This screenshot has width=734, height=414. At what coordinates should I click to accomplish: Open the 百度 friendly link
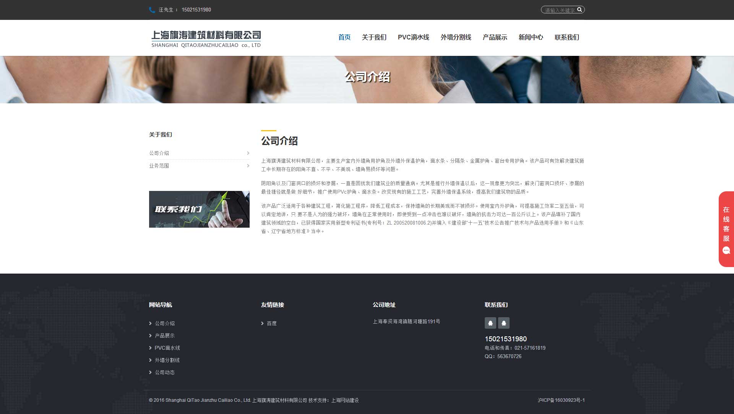click(272, 323)
